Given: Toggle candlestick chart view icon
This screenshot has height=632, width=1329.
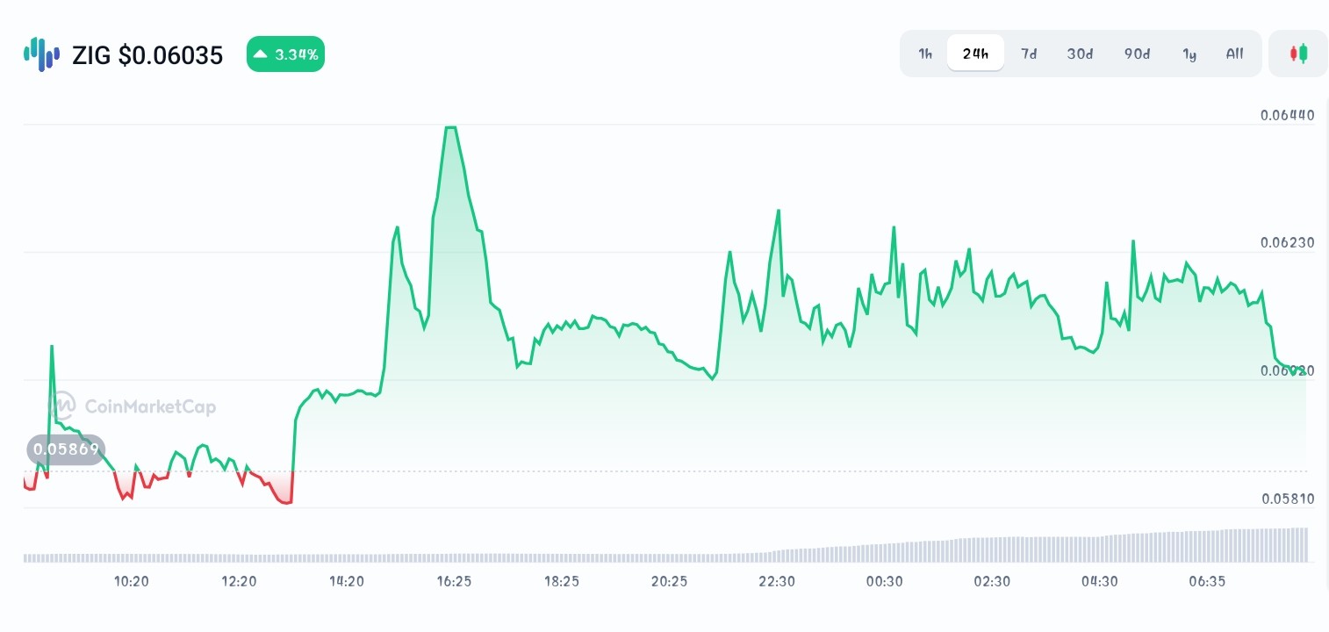Looking at the screenshot, I should tap(1298, 54).
